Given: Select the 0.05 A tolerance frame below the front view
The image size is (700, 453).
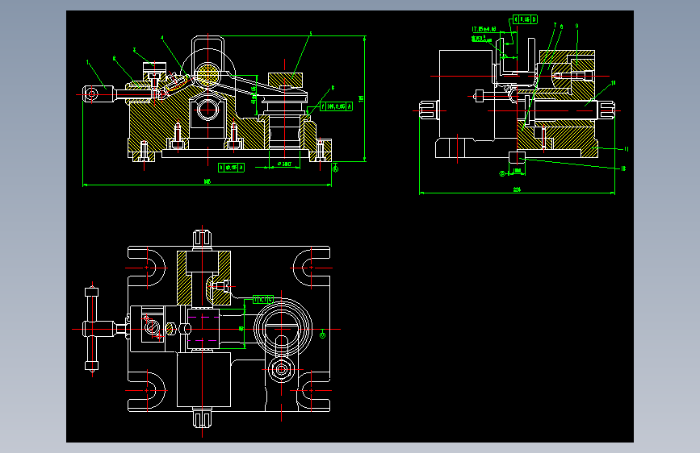Looking at the screenshot, I should [231, 168].
